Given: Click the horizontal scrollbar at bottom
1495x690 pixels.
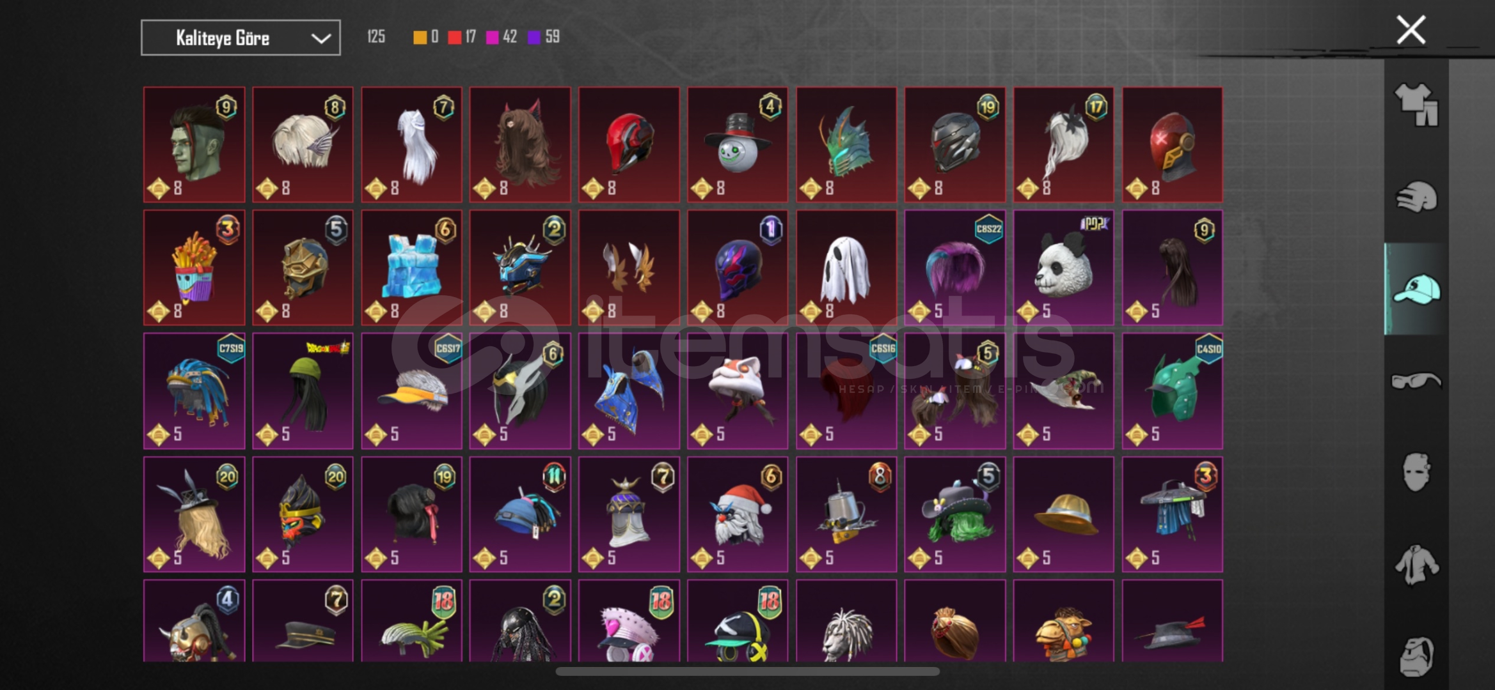Looking at the screenshot, I should [747, 671].
